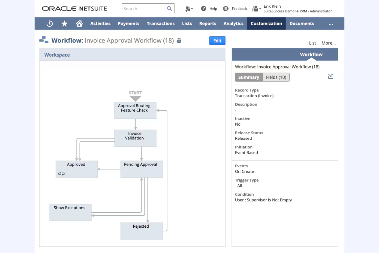This screenshot has height=253, width=379.
Task: Open the Lists menu
Action: (x=187, y=24)
